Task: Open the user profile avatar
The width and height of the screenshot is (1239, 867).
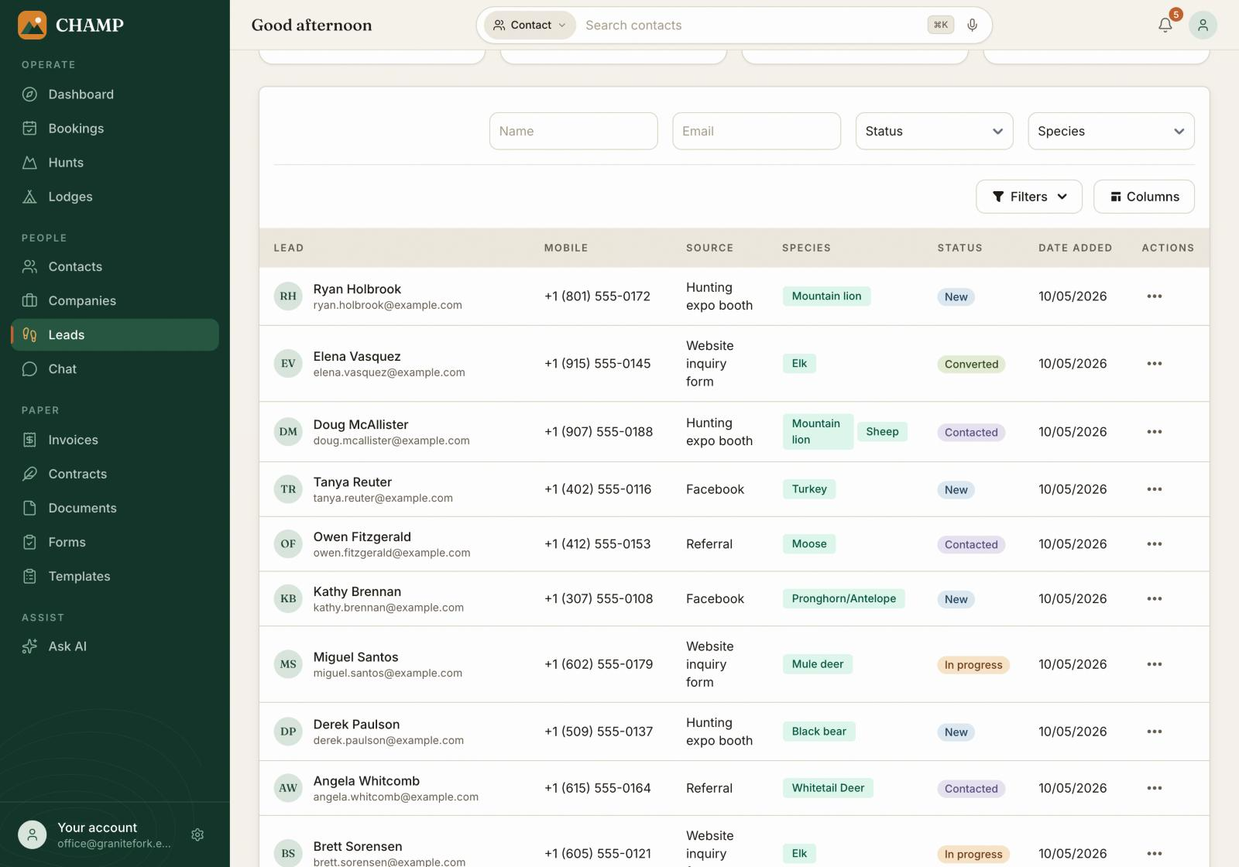Action: coord(1203,25)
